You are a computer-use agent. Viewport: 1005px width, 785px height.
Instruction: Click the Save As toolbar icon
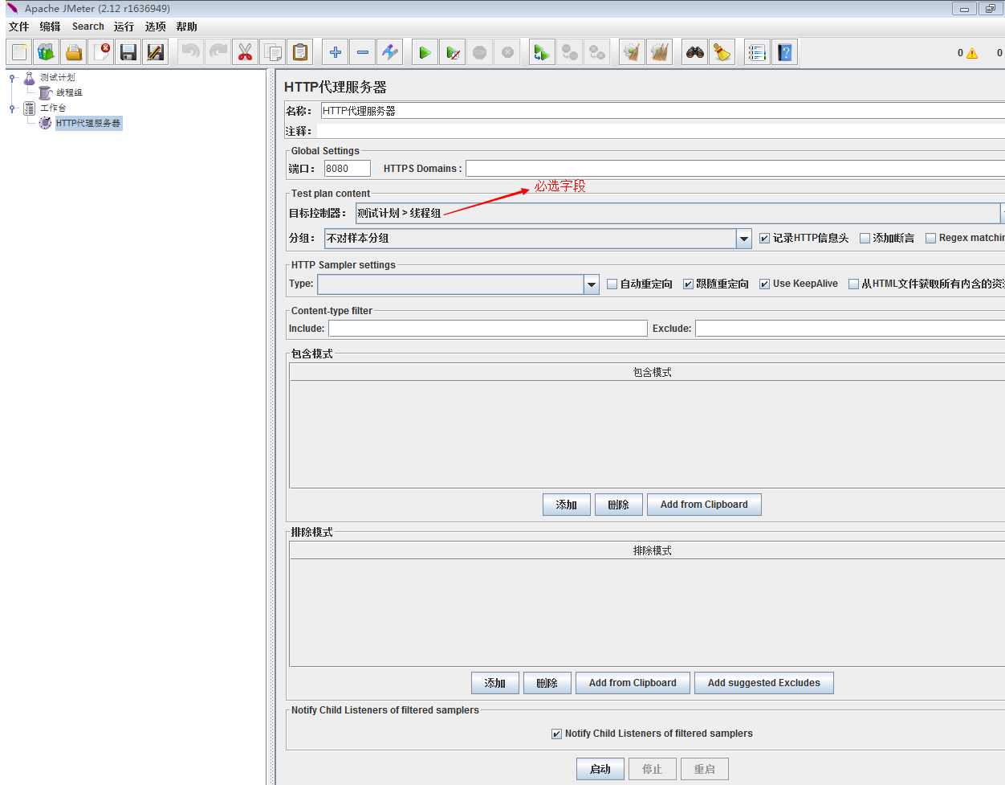click(x=156, y=52)
